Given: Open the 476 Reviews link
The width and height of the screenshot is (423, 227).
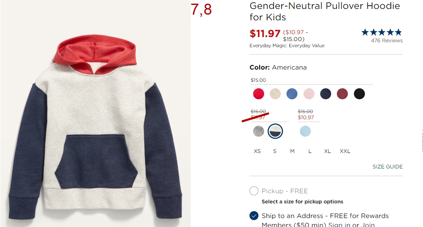Looking at the screenshot, I should 387,41.
